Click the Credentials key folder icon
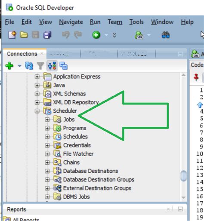This screenshot has height=221, width=204. pos(57,145)
